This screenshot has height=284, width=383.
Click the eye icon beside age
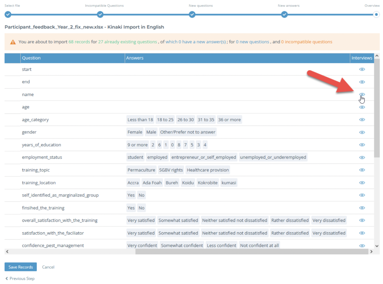coord(362,107)
